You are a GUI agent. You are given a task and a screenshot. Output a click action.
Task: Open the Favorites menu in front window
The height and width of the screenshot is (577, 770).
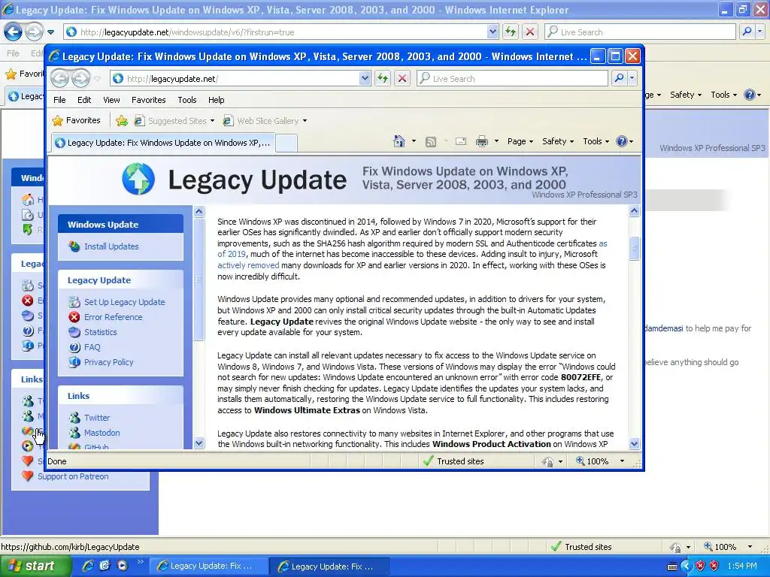(x=148, y=100)
